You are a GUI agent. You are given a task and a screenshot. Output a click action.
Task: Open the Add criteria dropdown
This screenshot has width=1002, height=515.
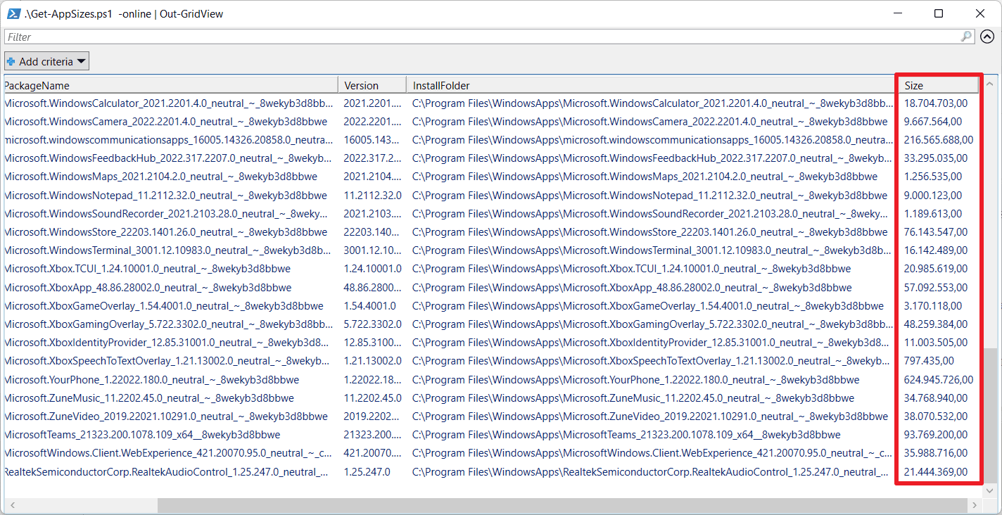click(x=46, y=61)
